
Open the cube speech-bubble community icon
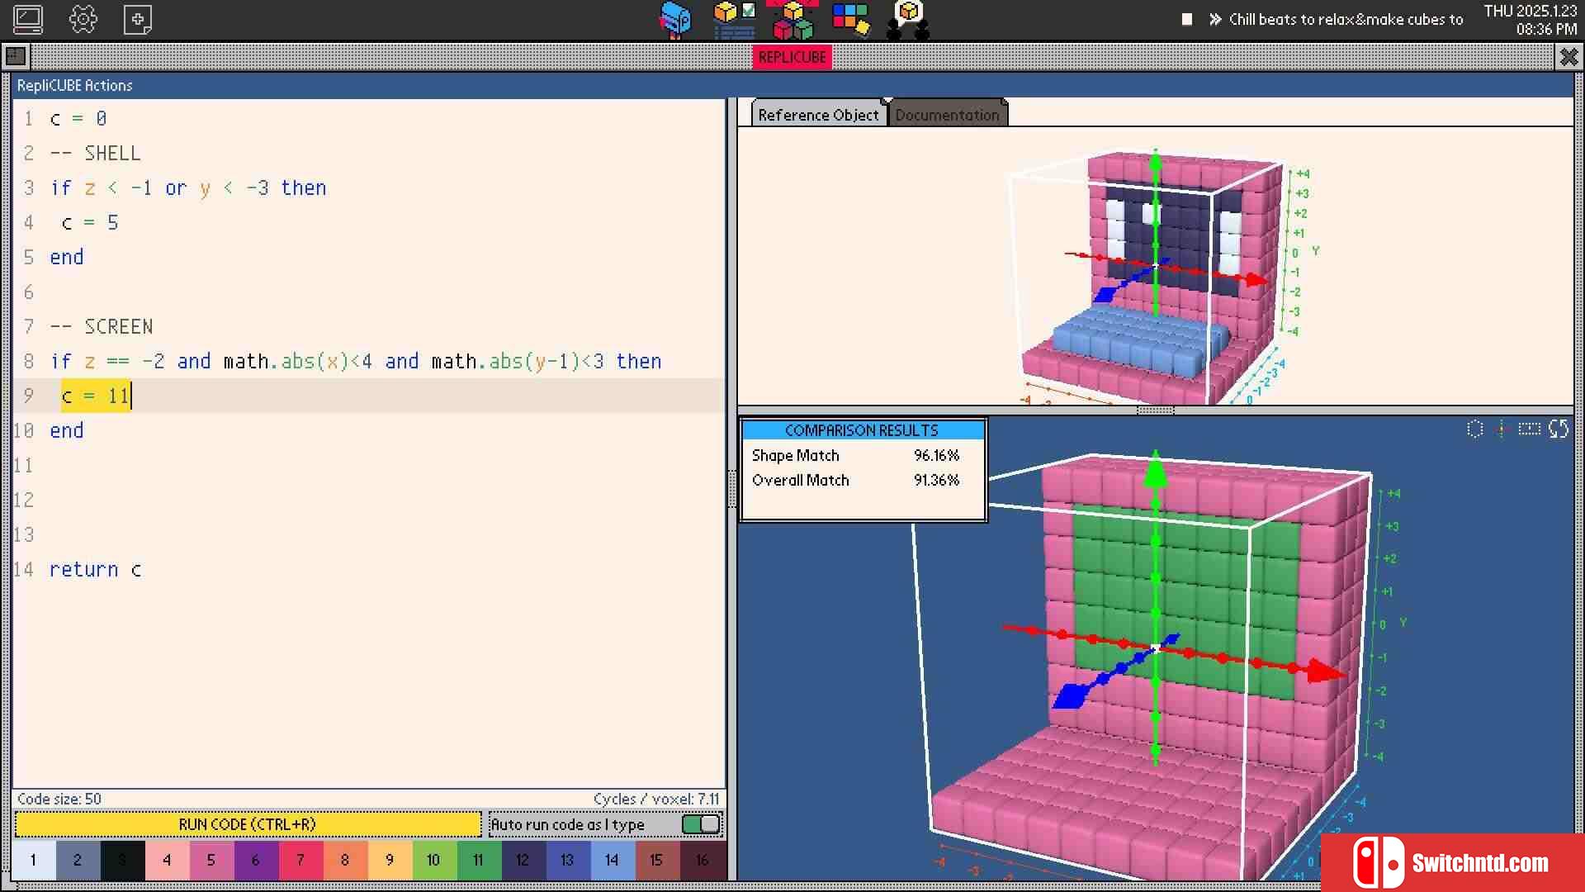(x=908, y=20)
